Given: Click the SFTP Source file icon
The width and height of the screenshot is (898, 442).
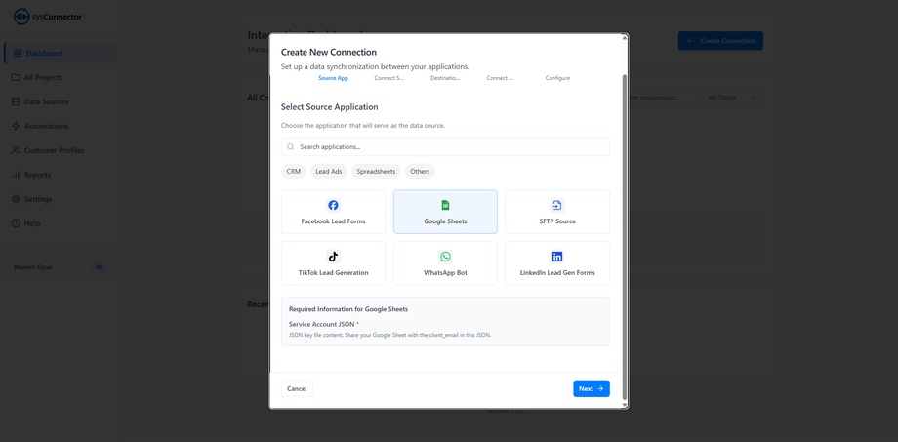Looking at the screenshot, I should click(x=557, y=205).
